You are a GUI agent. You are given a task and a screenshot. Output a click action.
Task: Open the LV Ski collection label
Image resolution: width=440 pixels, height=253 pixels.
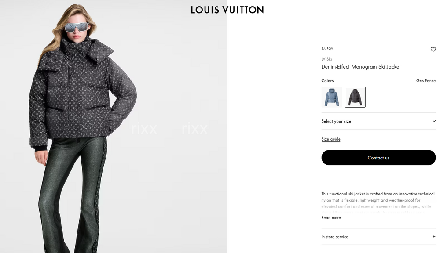tap(326, 59)
